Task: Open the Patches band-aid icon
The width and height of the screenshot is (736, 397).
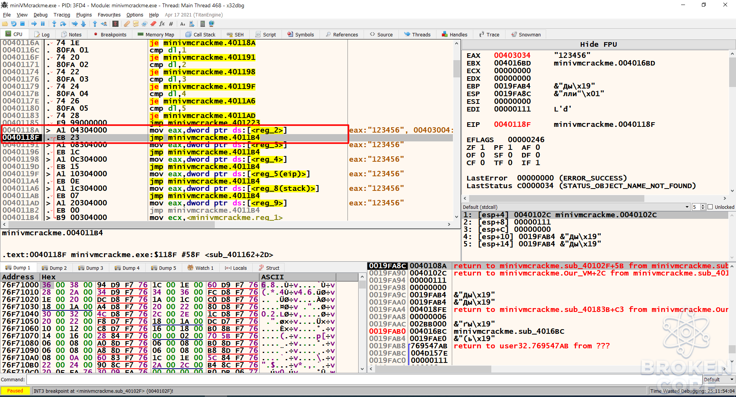Action: click(127, 24)
